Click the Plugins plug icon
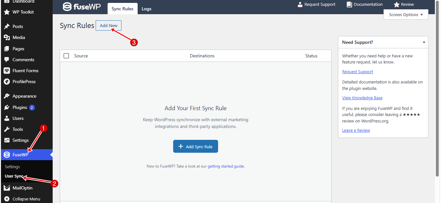Viewport: 441px width, 203px height. pyautogui.click(x=7, y=107)
